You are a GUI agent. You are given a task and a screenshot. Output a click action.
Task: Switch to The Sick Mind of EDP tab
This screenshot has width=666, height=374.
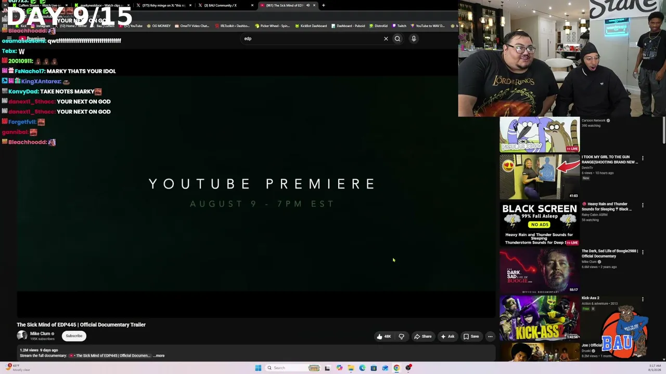(288, 5)
